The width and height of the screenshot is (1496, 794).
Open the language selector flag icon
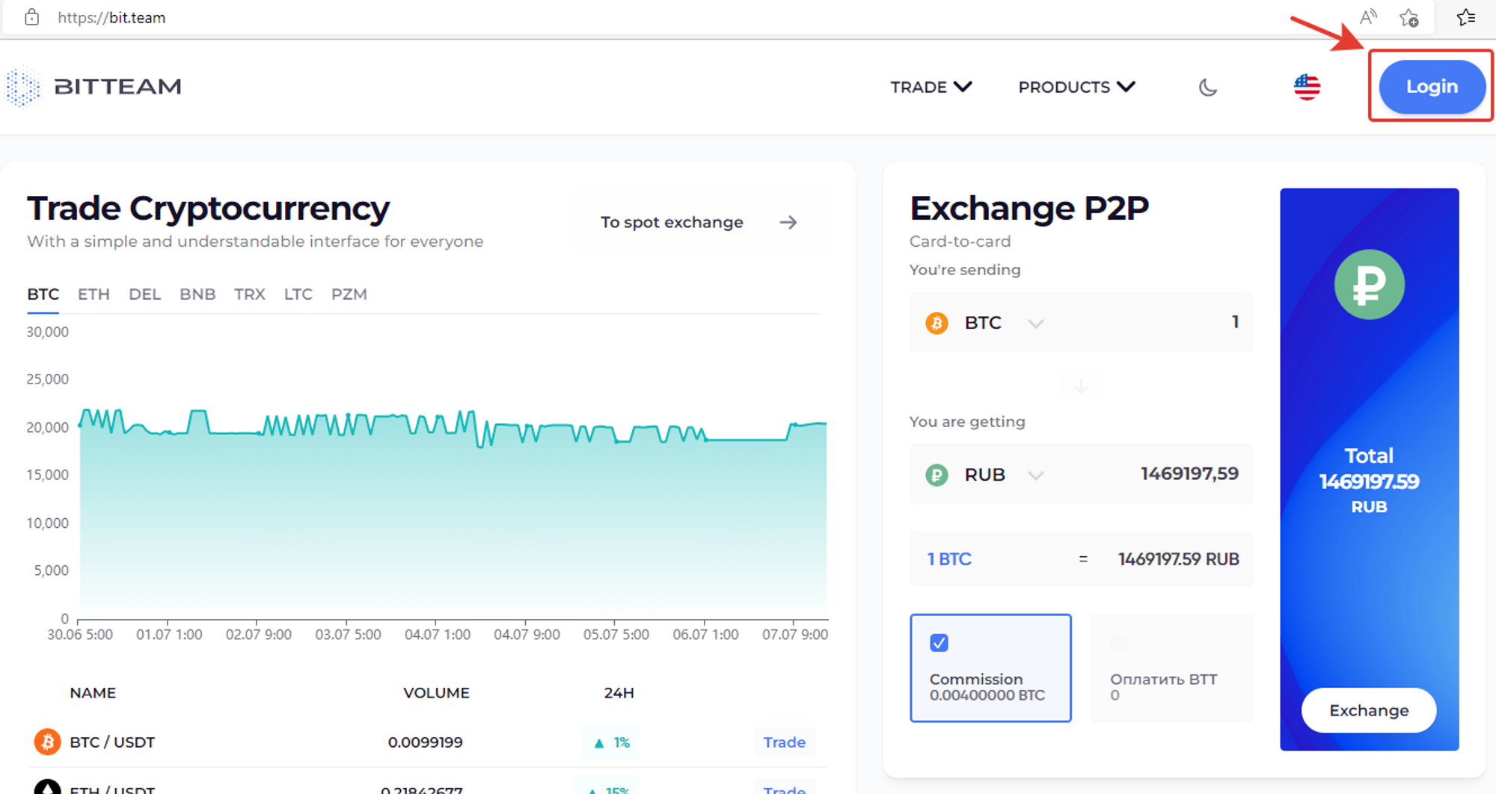[x=1307, y=87]
